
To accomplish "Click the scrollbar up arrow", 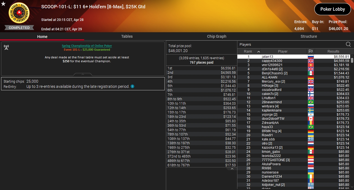I will 352,56.
